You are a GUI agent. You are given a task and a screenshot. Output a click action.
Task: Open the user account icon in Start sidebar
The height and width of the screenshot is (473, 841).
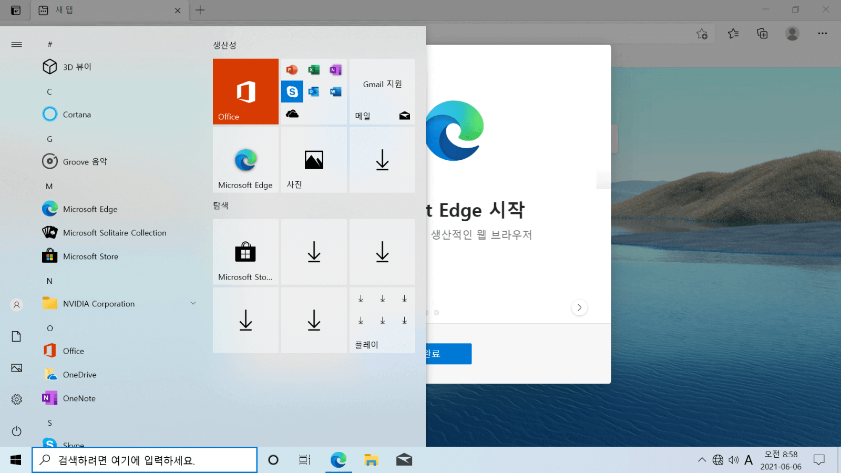pyautogui.click(x=16, y=305)
